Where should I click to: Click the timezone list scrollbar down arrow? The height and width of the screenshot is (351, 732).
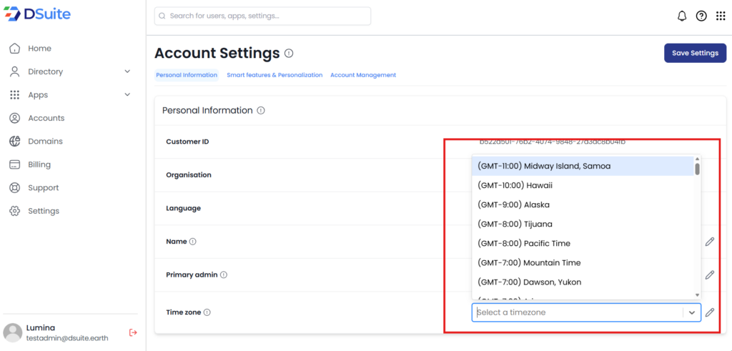click(697, 295)
